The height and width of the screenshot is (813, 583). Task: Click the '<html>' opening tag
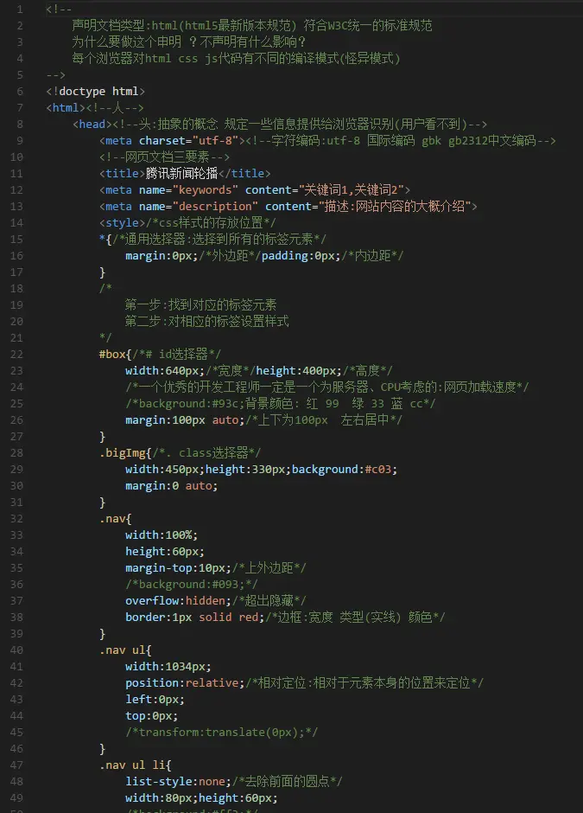click(x=66, y=108)
